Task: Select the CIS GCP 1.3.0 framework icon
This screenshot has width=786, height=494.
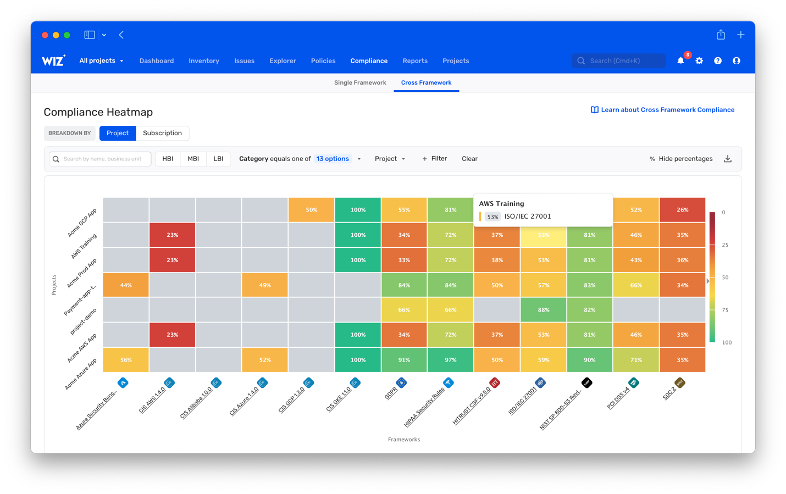Action: pyautogui.click(x=309, y=383)
